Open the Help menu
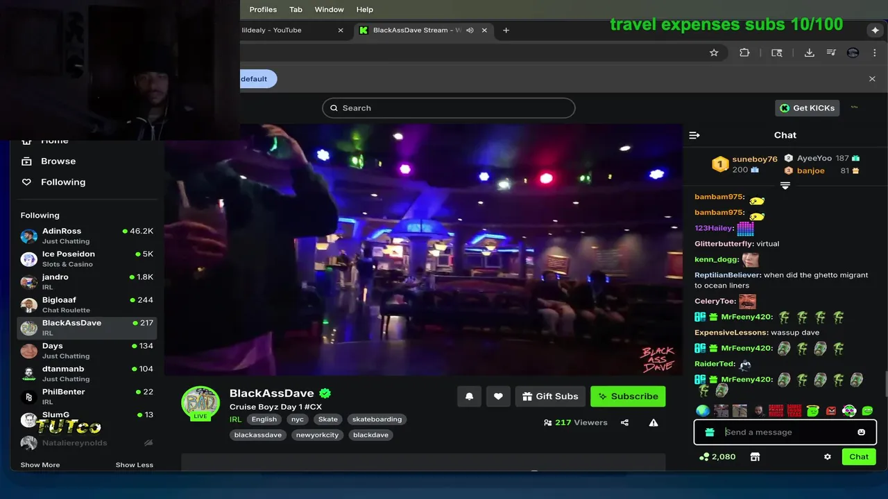 tap(365, 10)
